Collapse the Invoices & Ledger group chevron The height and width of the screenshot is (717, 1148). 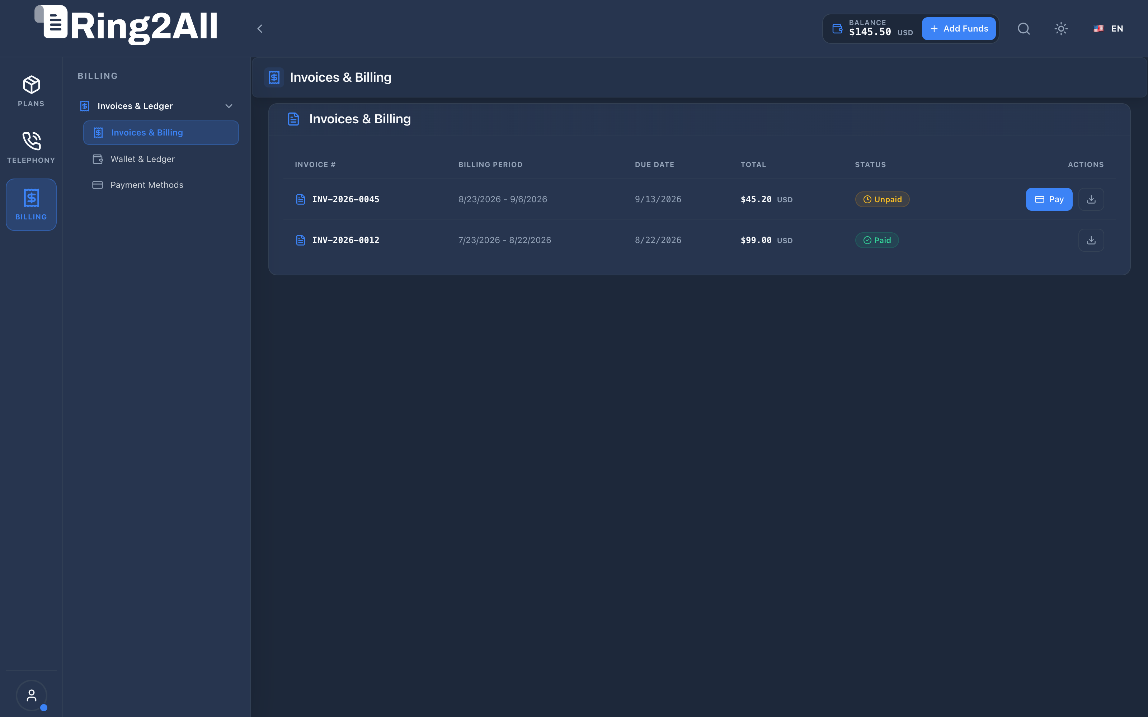click(x=229, y=106)
